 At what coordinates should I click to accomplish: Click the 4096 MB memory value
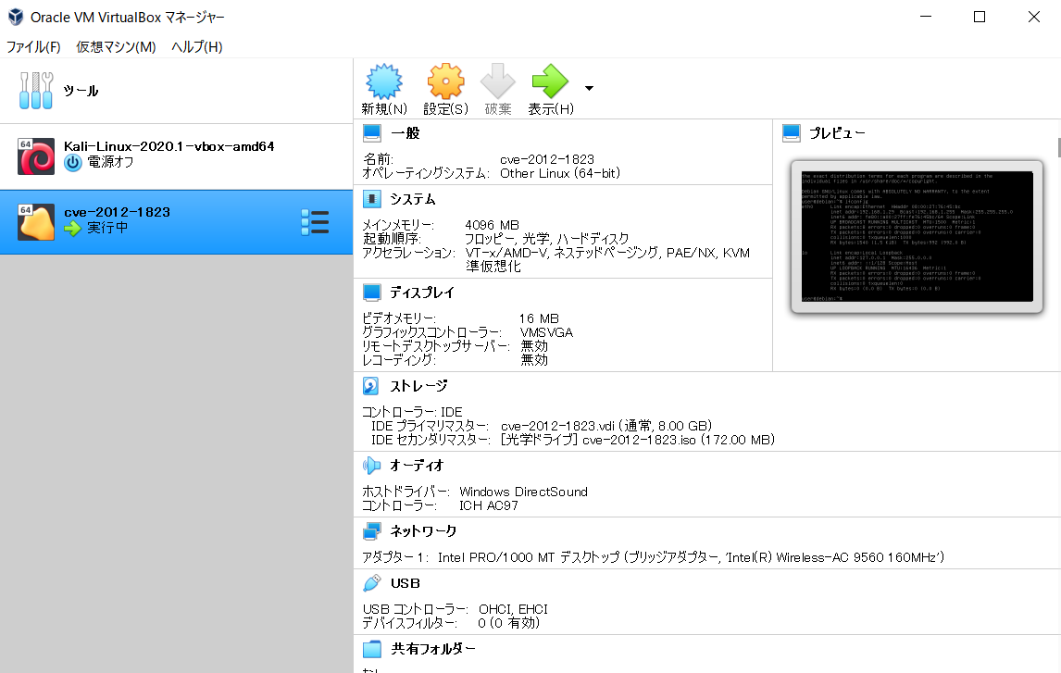pos(492,225)
